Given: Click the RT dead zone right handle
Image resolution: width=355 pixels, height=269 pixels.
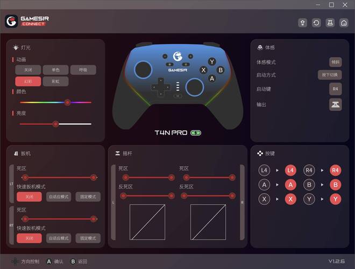Looking at the screenshot, I should click(94, 219).
